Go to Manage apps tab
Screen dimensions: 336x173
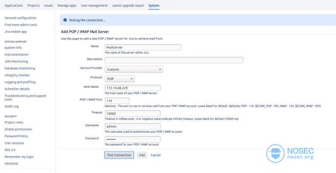(67, 6)
